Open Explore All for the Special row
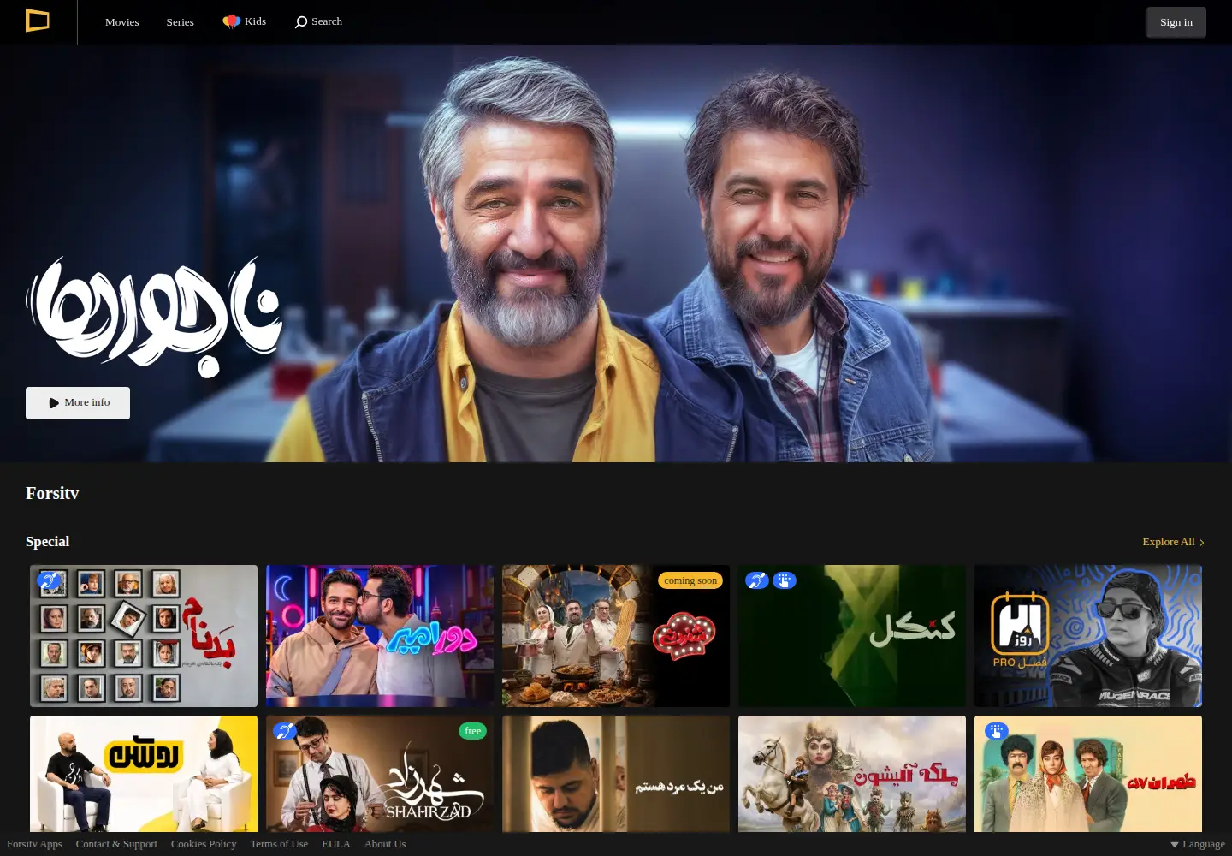 [1173, 542]
